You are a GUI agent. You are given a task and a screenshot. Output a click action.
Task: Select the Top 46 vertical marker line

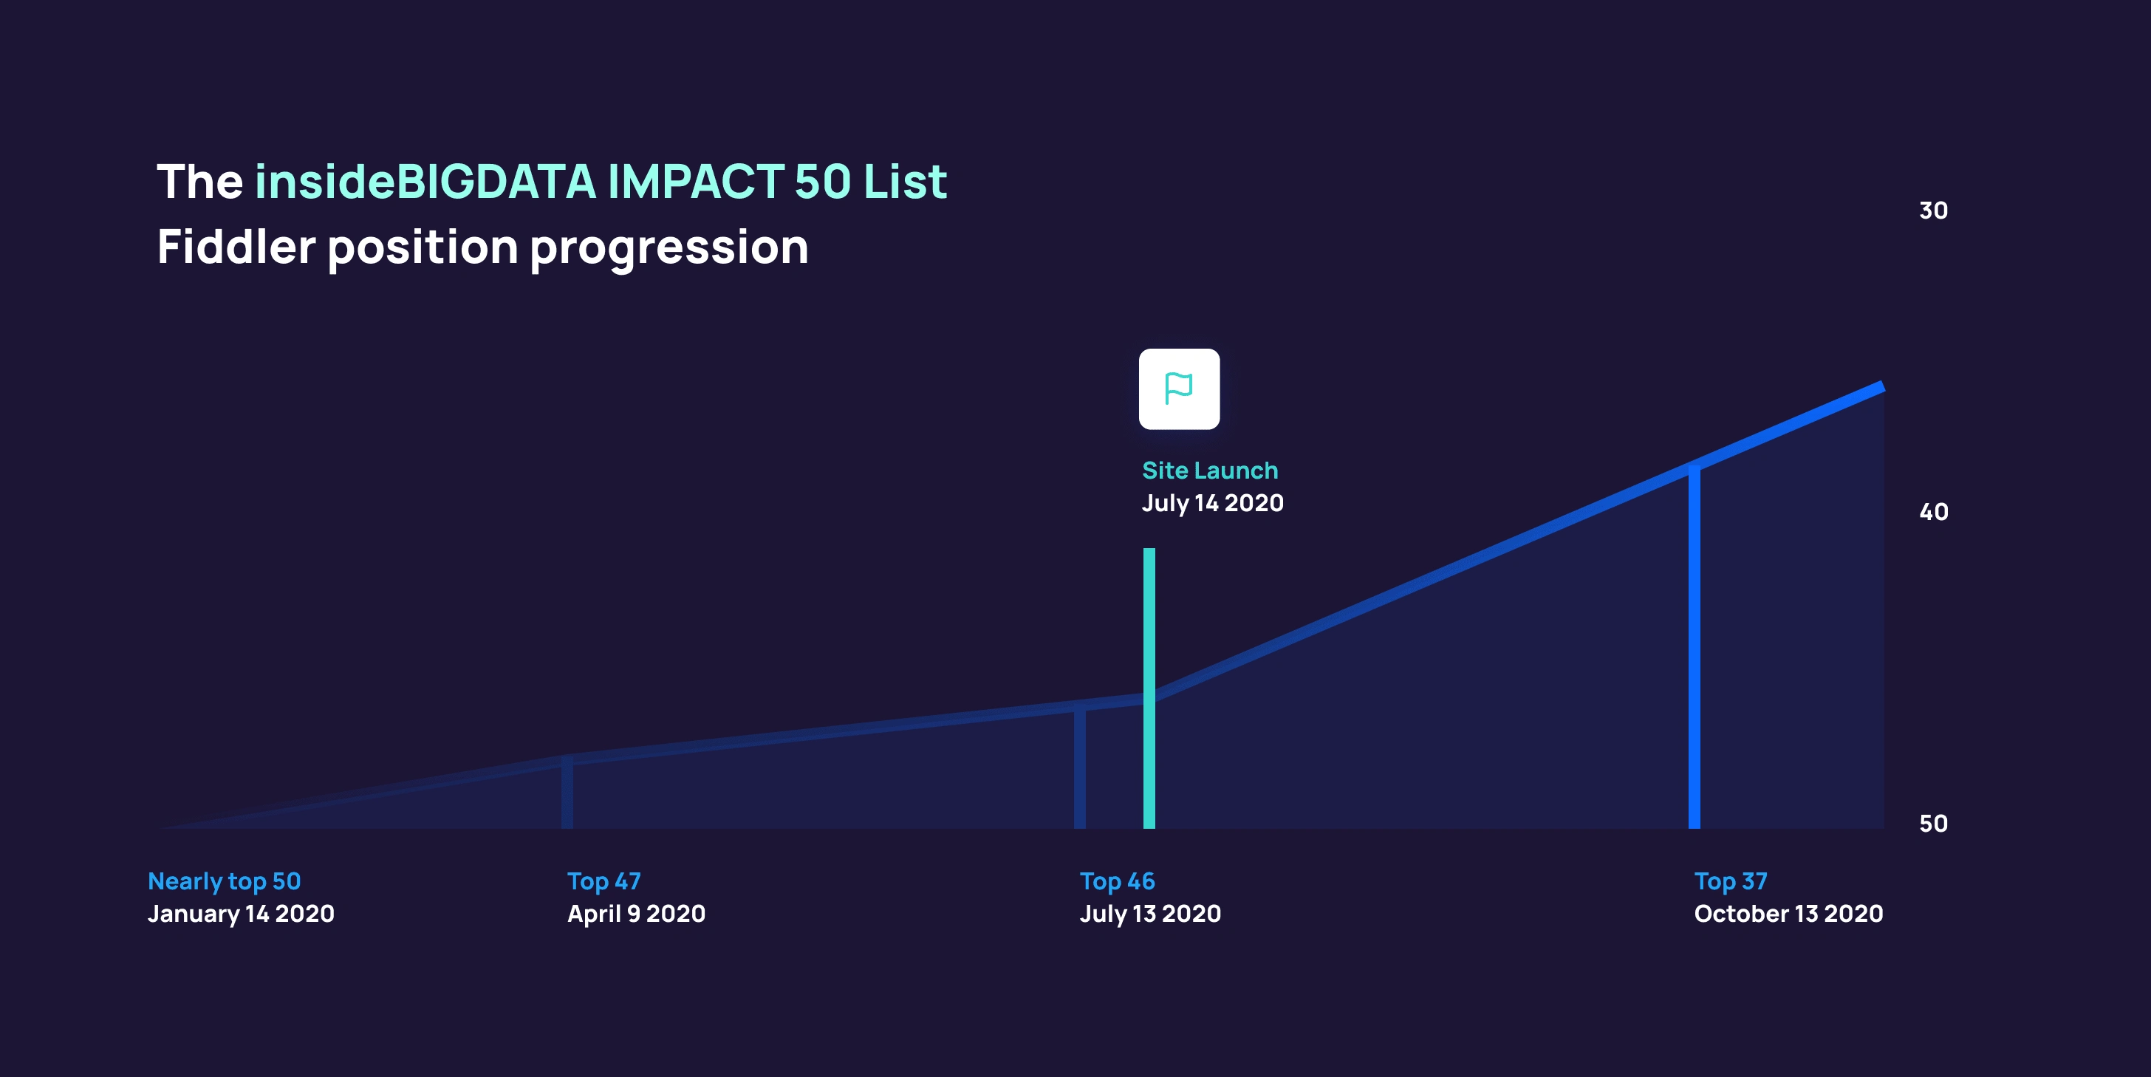1080,769
